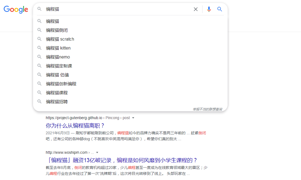
Task: Click magnifier icon beside 编程猫定制课
Action: click(39, 66)
